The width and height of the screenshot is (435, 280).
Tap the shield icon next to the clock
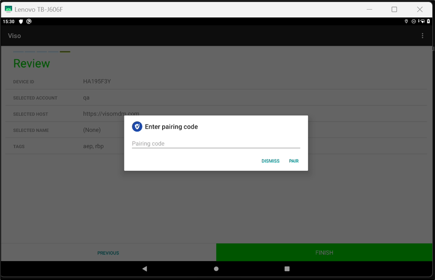coord(21,21)
